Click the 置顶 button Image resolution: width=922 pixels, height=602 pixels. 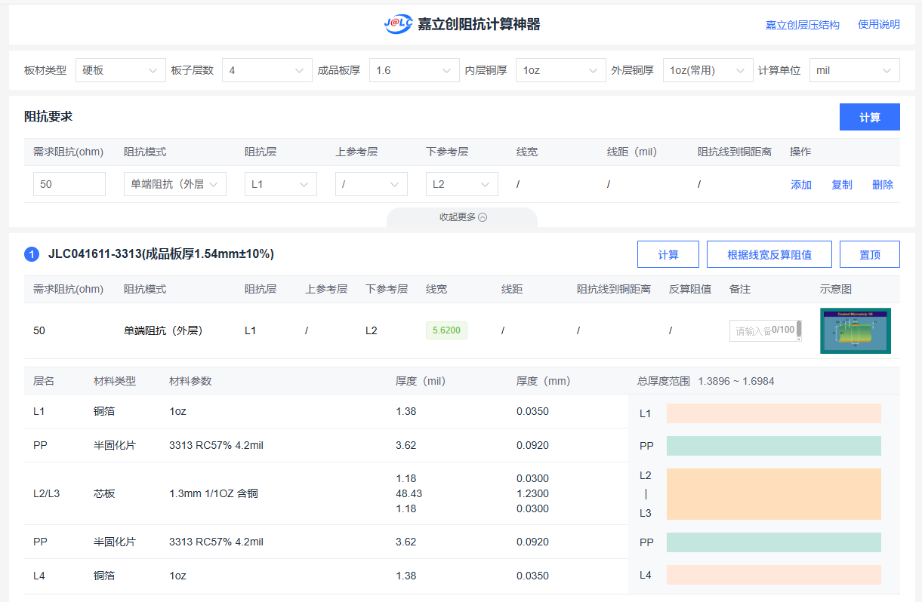click(870, 254)
